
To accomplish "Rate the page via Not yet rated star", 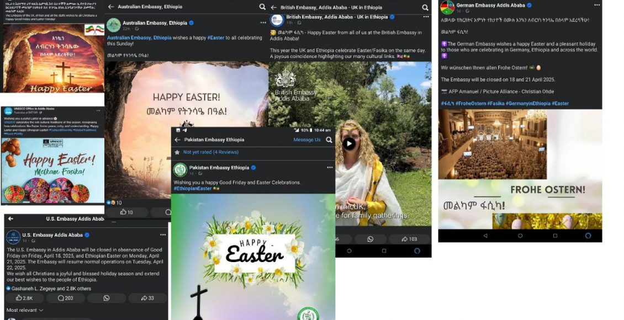I will click(x=177, y=152).
